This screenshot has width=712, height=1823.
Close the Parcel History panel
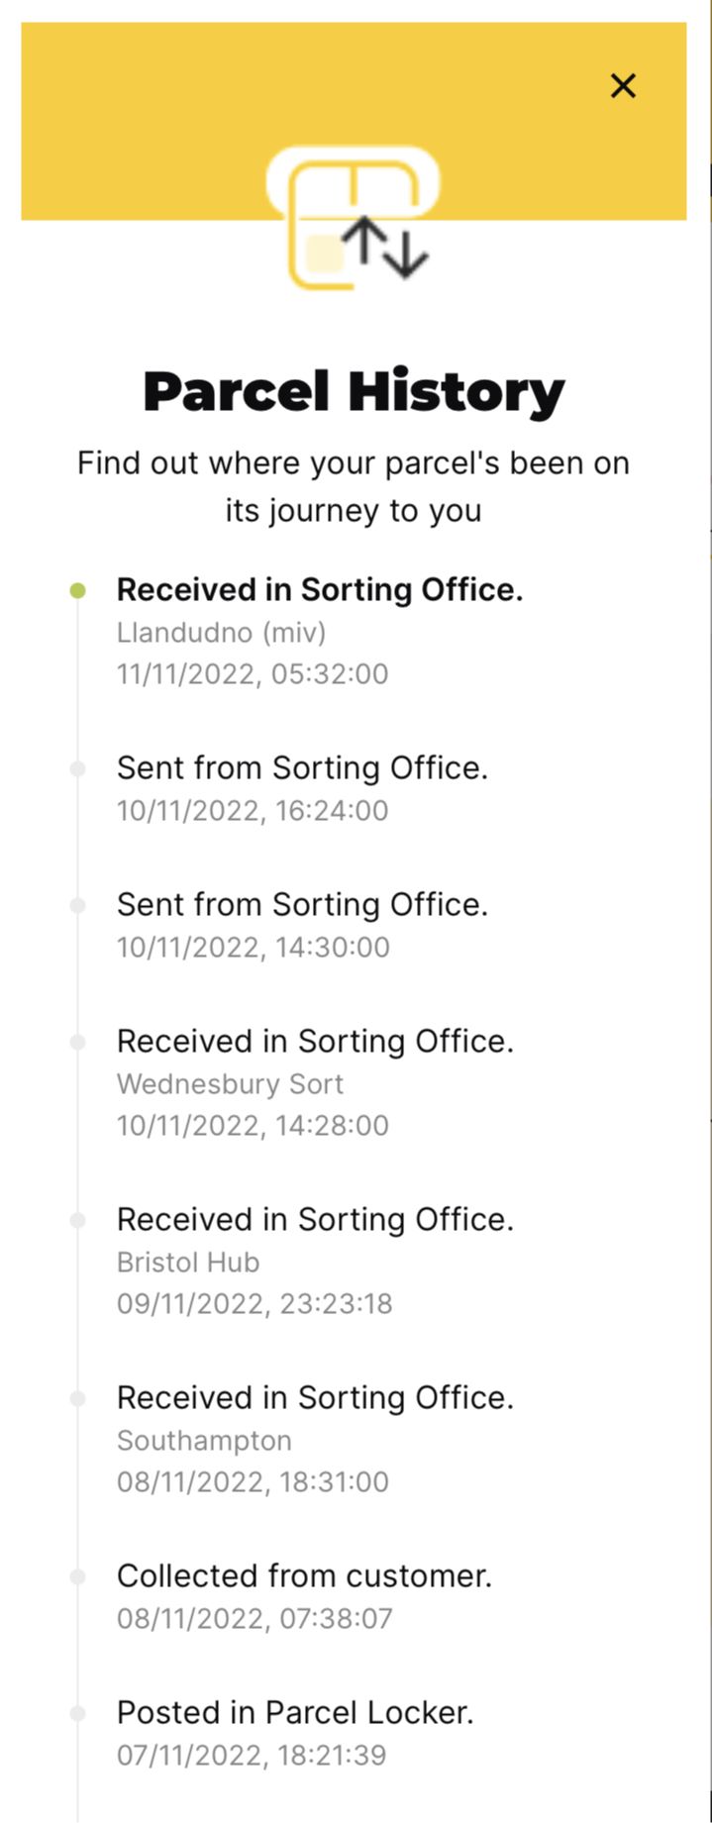(623, 86)
